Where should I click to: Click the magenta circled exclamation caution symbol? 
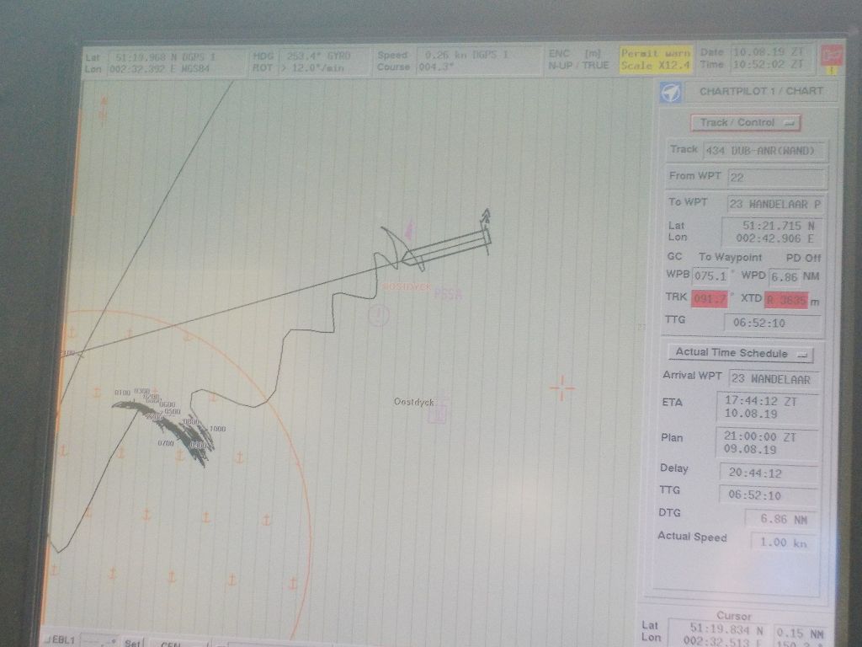point(378,316)
